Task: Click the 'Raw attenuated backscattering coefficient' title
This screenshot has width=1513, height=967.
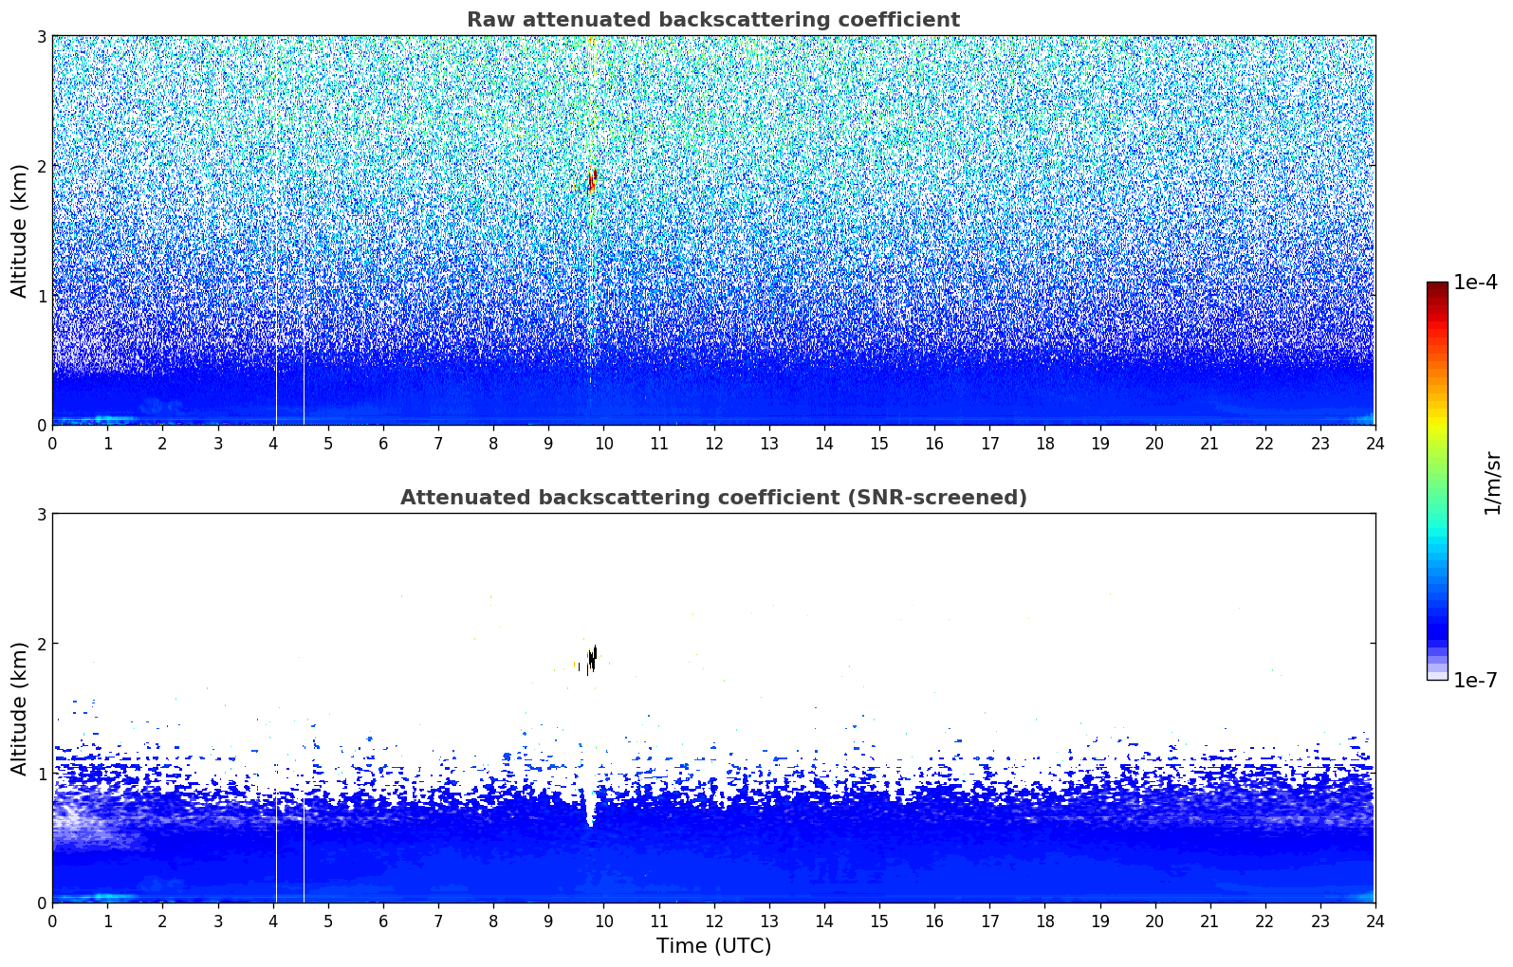Action: pyautogui.click(x=712, y=20)
